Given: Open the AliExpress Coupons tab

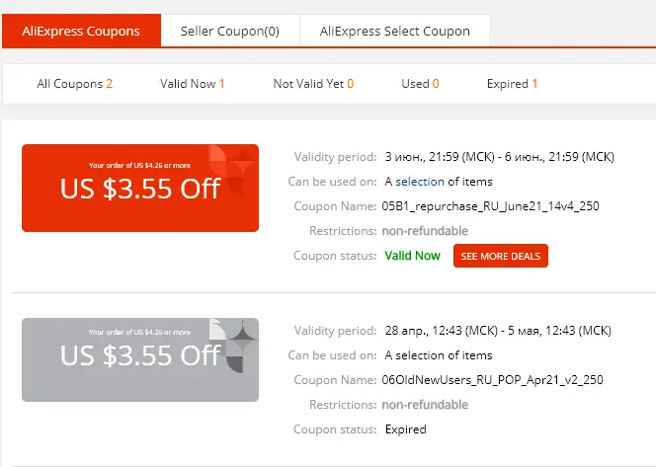Looking at the screenshot, I should 81,31.
